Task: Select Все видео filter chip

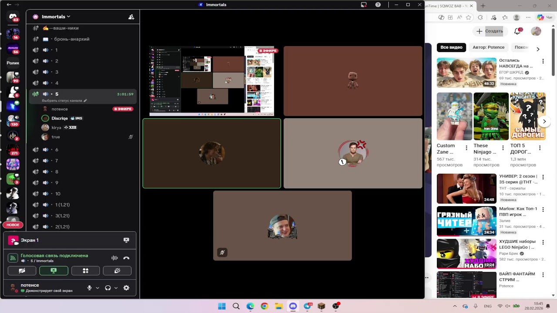Action: coord(451,47)
